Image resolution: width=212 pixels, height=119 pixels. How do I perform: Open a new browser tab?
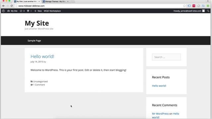pyautogui.click(x=73, y=1)
